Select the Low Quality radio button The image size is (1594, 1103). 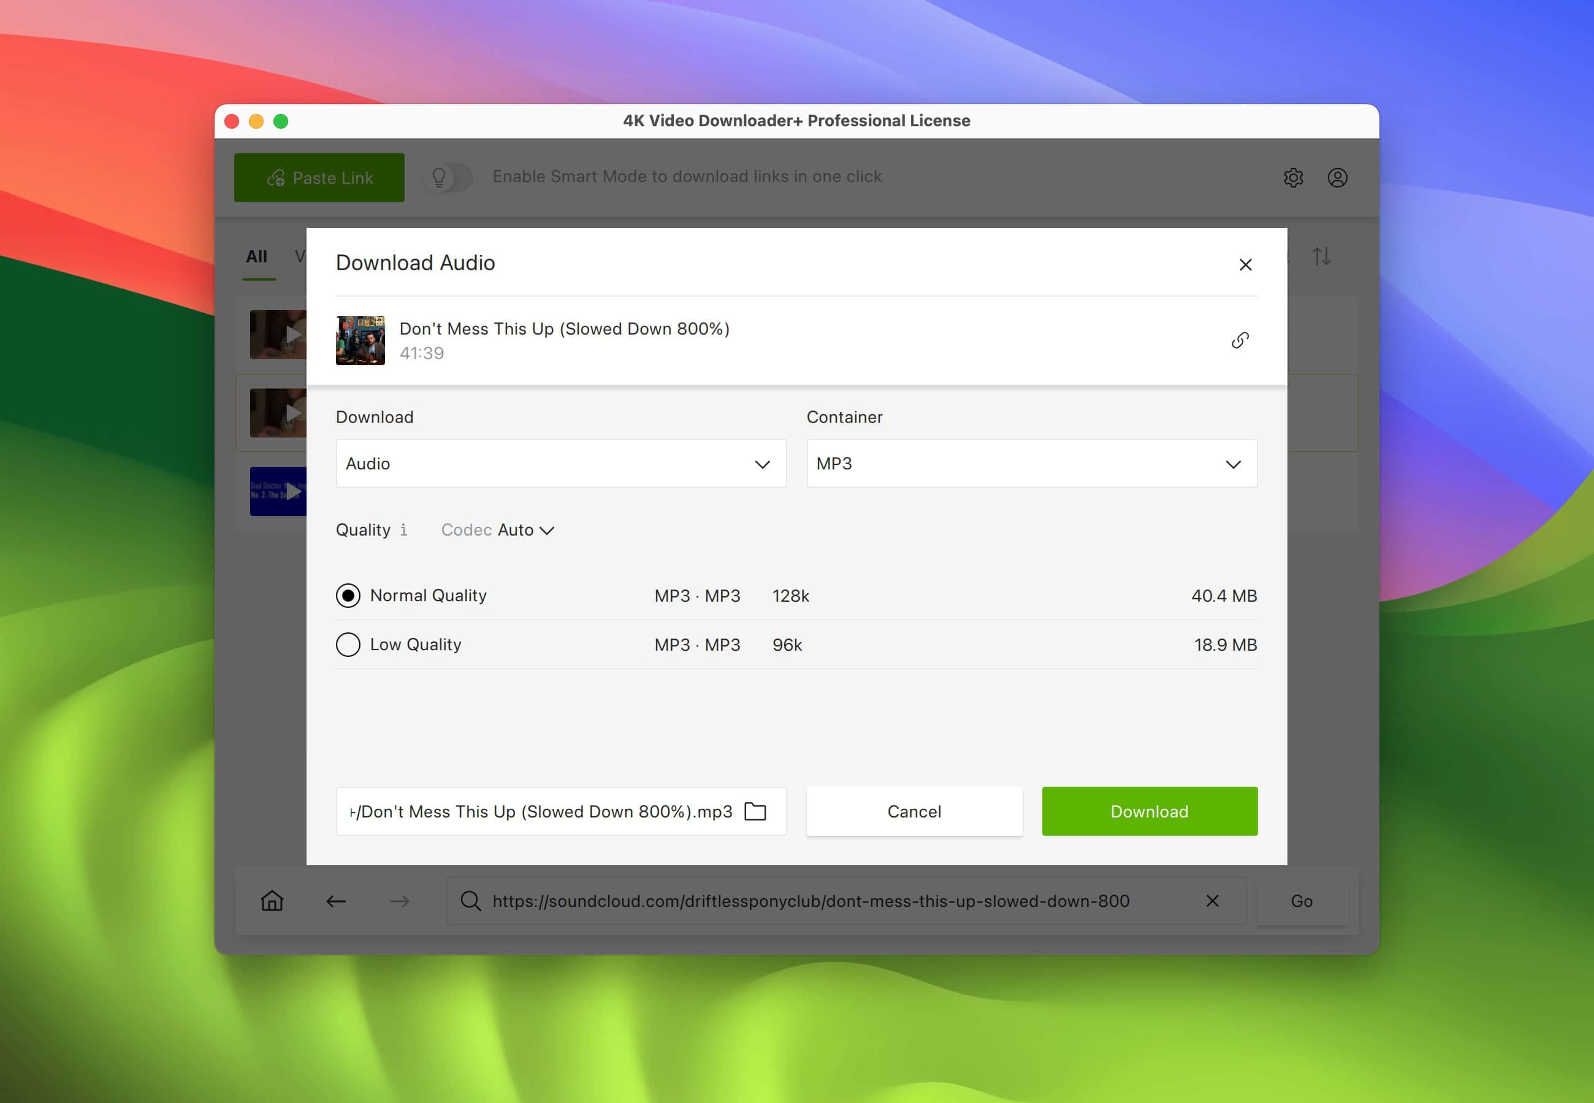point(348,645)
